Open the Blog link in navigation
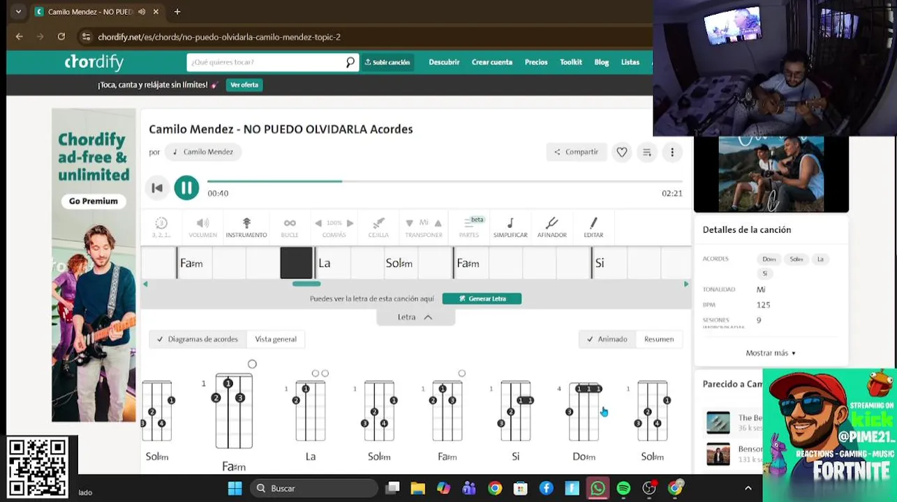 [602, 62]
